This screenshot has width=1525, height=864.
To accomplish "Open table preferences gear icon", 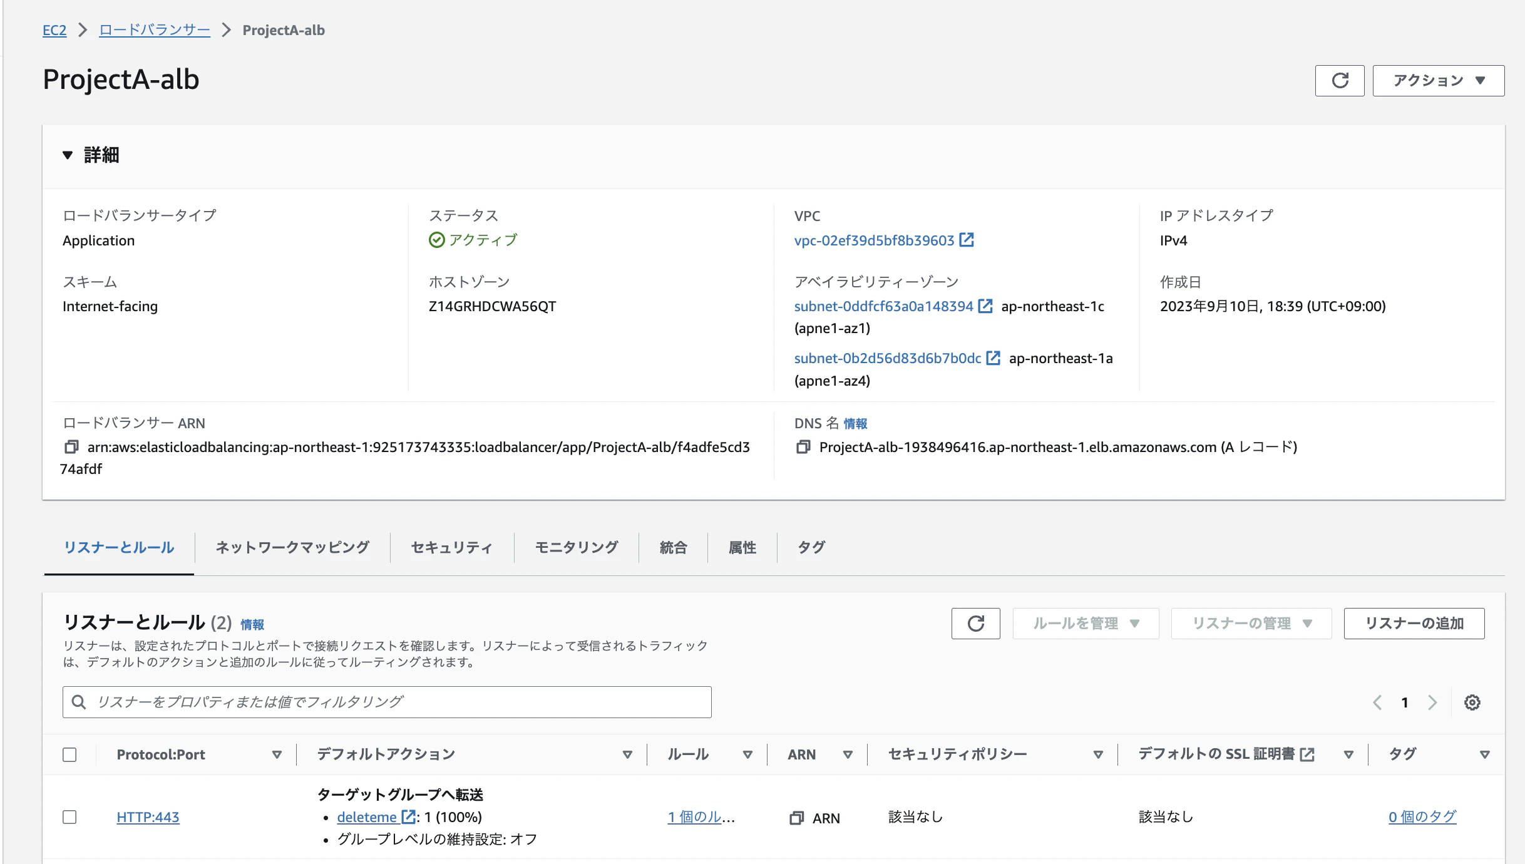I will [x=1472, y=702].
